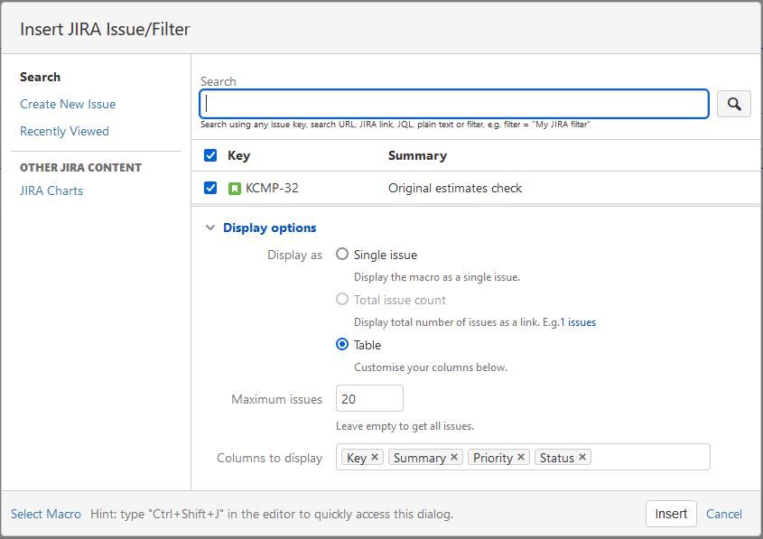Click the Cancel link
Screen dimensions: 763x539
pyautogui.click(x=724, y=514)
